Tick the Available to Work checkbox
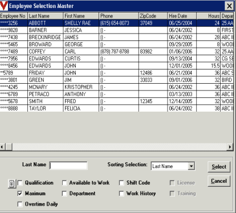This screenshot has height=213, width=236. (x=64, y=183)
